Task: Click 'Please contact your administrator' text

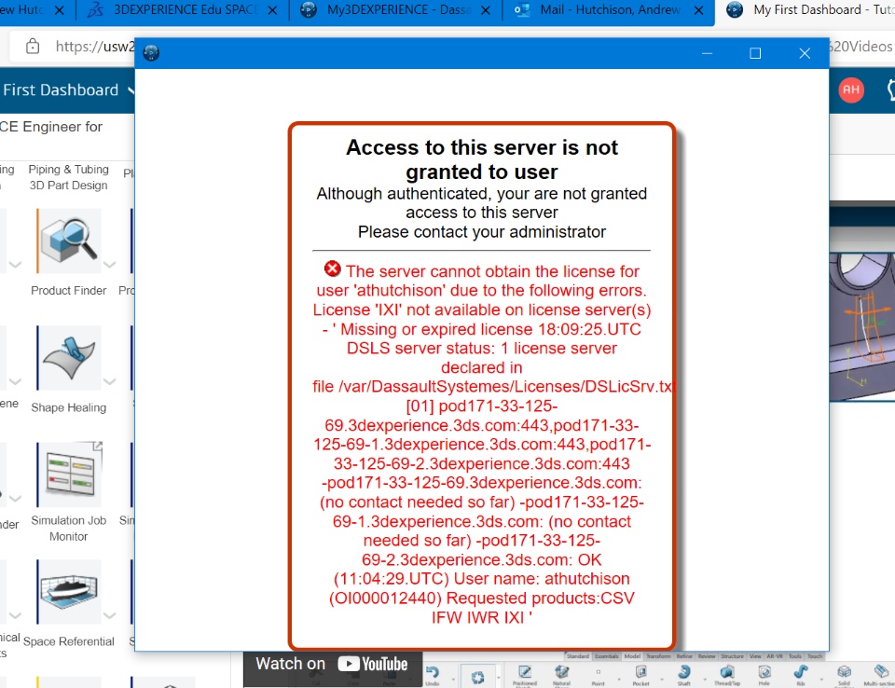Action: point(482,232)
